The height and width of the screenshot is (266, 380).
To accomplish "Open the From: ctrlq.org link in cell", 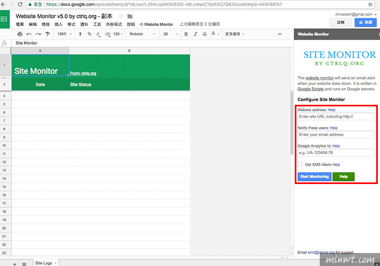I will point(83,73).
